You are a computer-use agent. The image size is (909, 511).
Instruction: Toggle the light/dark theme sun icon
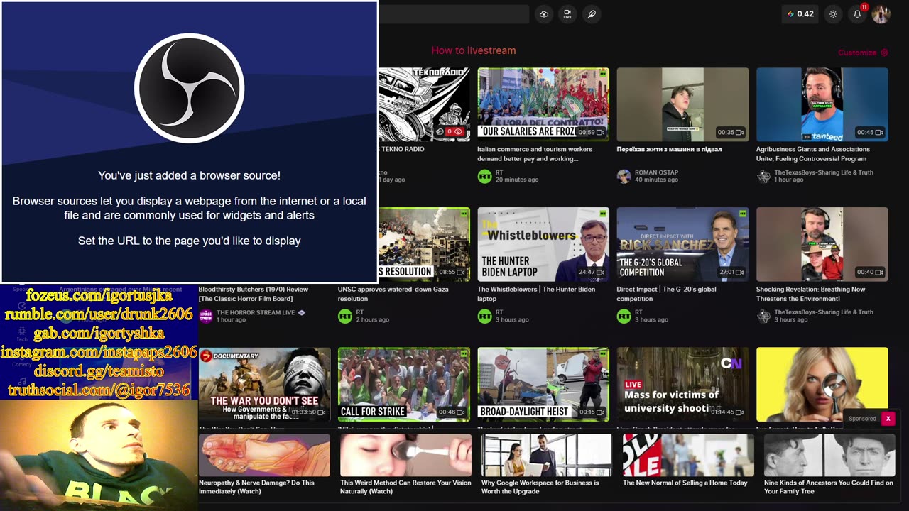coord(833,14)
